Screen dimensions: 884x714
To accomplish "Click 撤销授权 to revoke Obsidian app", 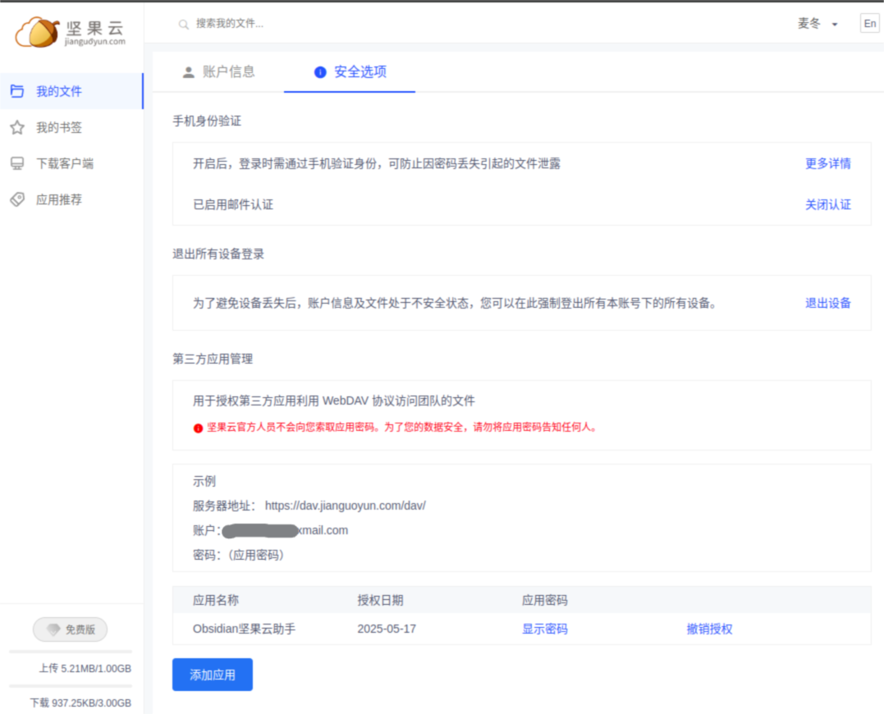I will tap(709, 629).
